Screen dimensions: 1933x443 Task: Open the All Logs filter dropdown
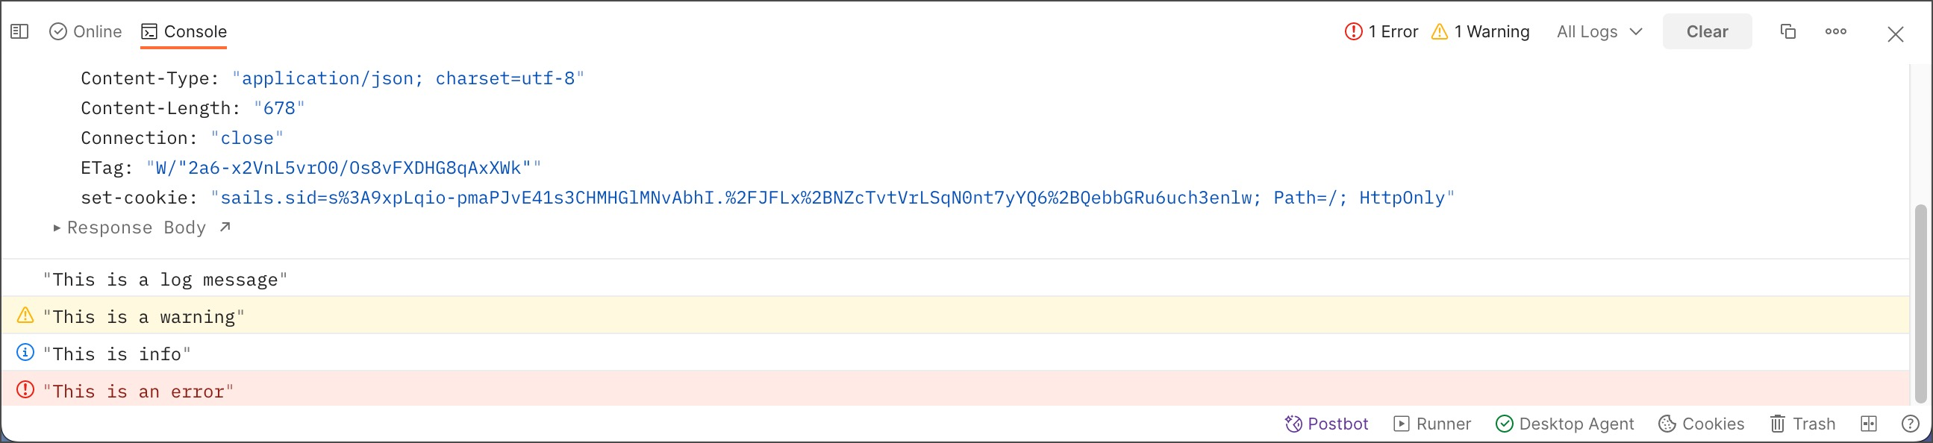tap(1599, 31)
